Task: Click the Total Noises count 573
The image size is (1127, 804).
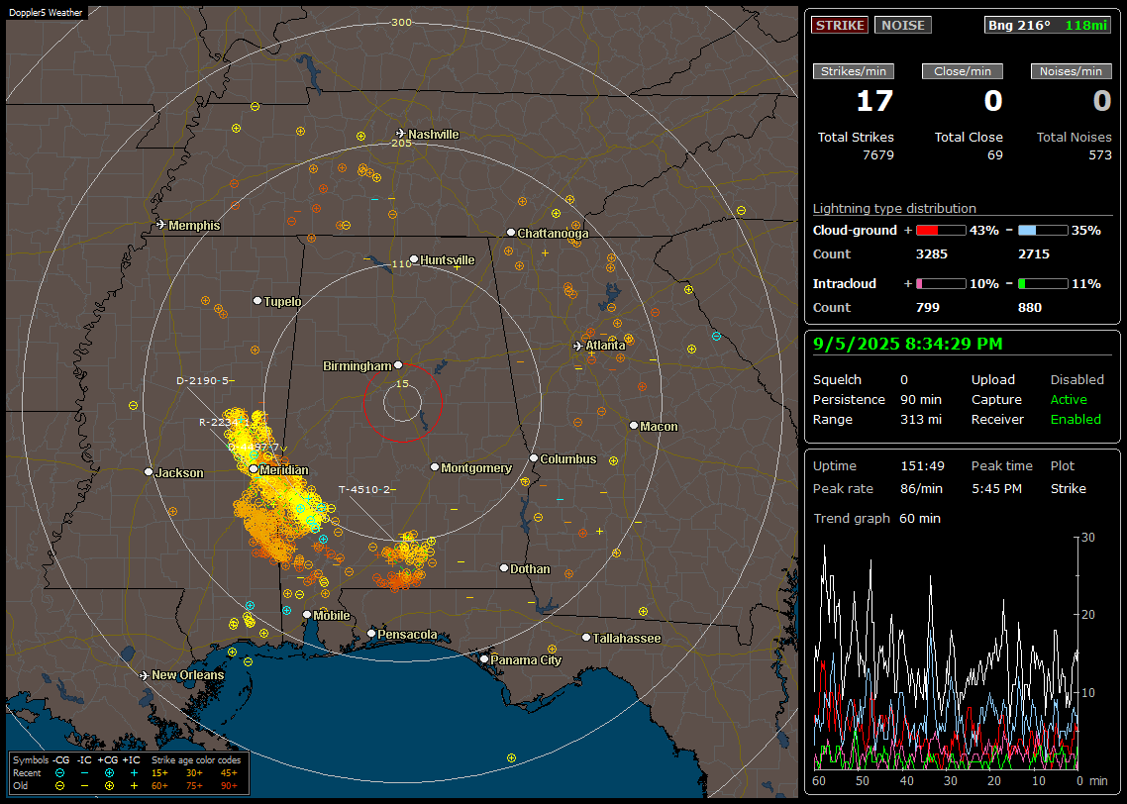Action: pos(1099,155)
